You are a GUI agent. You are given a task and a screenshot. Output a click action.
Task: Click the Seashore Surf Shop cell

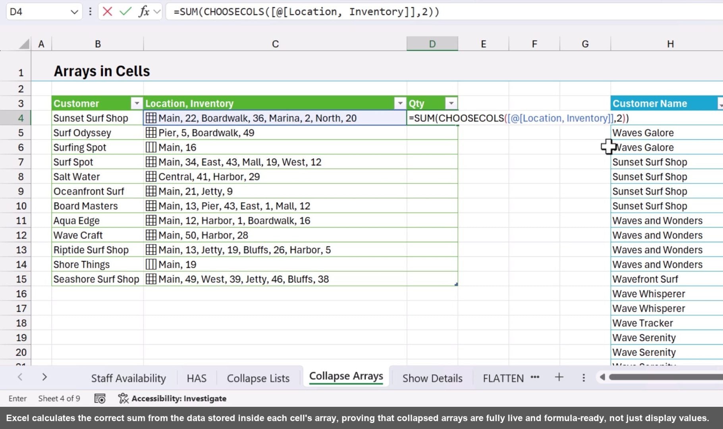(x=97, y=279)
